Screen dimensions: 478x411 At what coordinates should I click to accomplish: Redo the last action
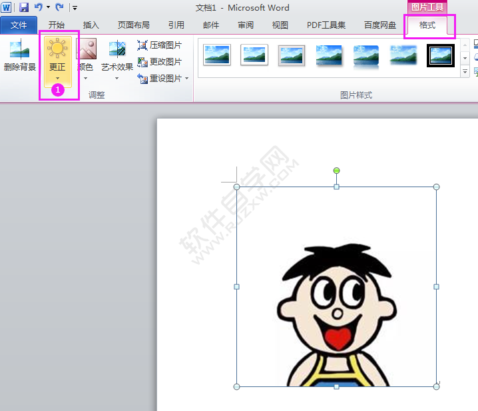click(x=59, y=7)
